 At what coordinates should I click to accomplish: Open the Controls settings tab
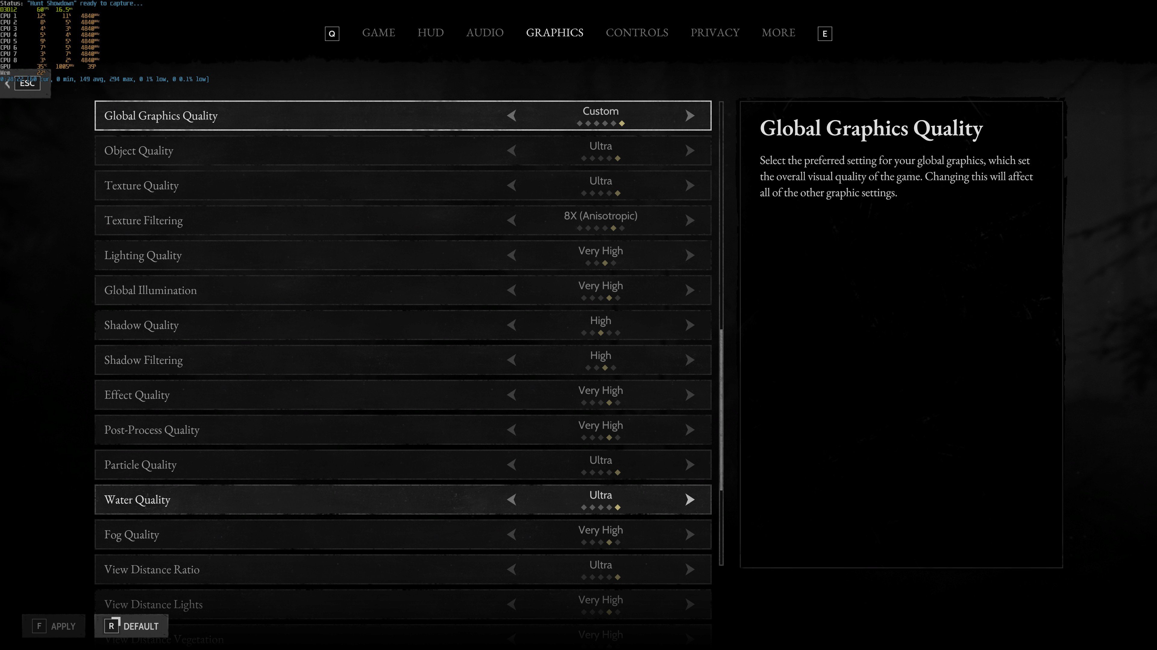coord(636,33)
